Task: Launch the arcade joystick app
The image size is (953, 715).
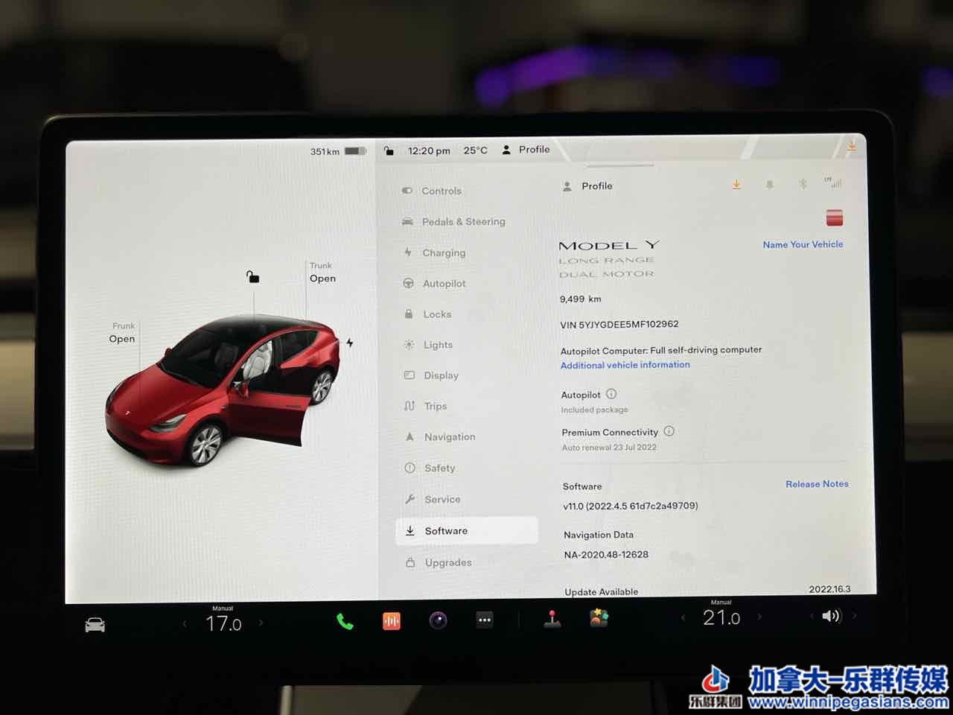Action: 552,619
